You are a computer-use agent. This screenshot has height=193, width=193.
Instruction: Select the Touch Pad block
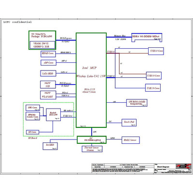tap(129, 123)
